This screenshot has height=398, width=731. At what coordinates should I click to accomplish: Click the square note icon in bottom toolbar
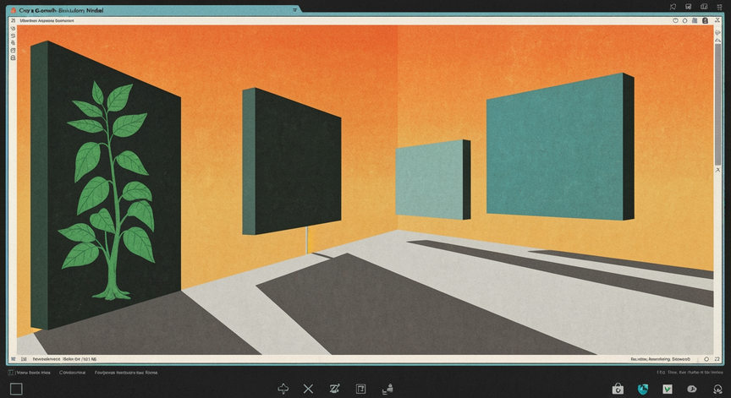click(360, 389)
